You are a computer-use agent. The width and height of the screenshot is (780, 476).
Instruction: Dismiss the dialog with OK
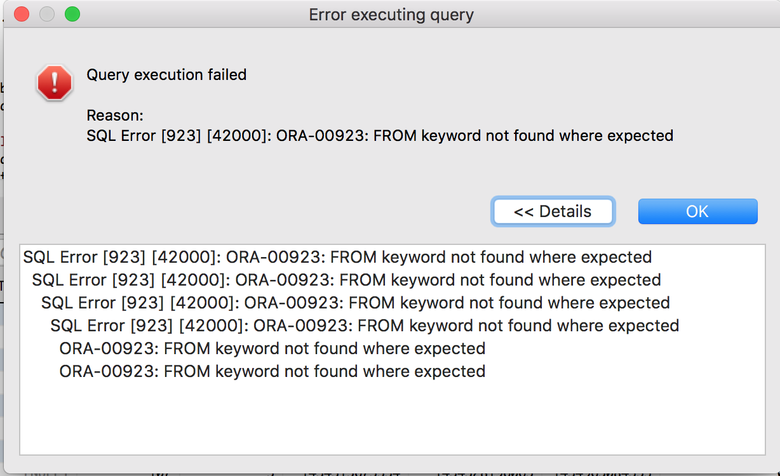pos(697,211)
